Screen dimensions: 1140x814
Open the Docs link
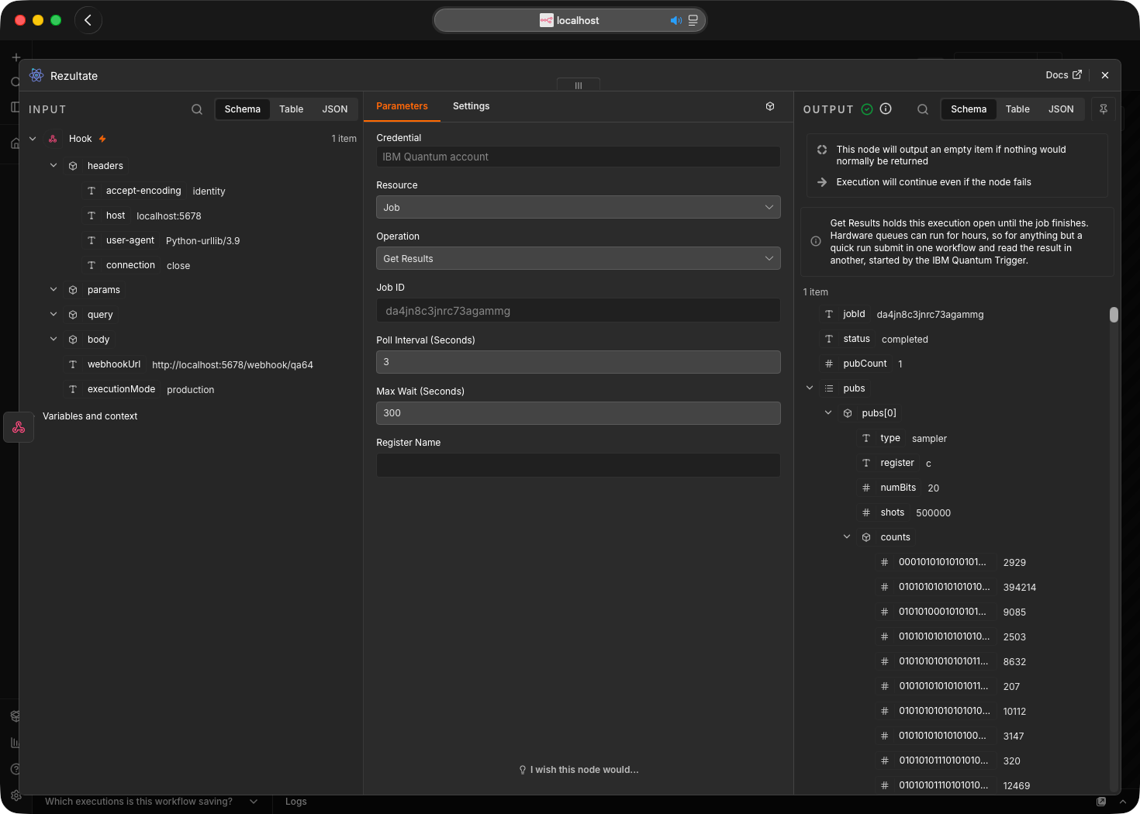(x=1063, y=75)
